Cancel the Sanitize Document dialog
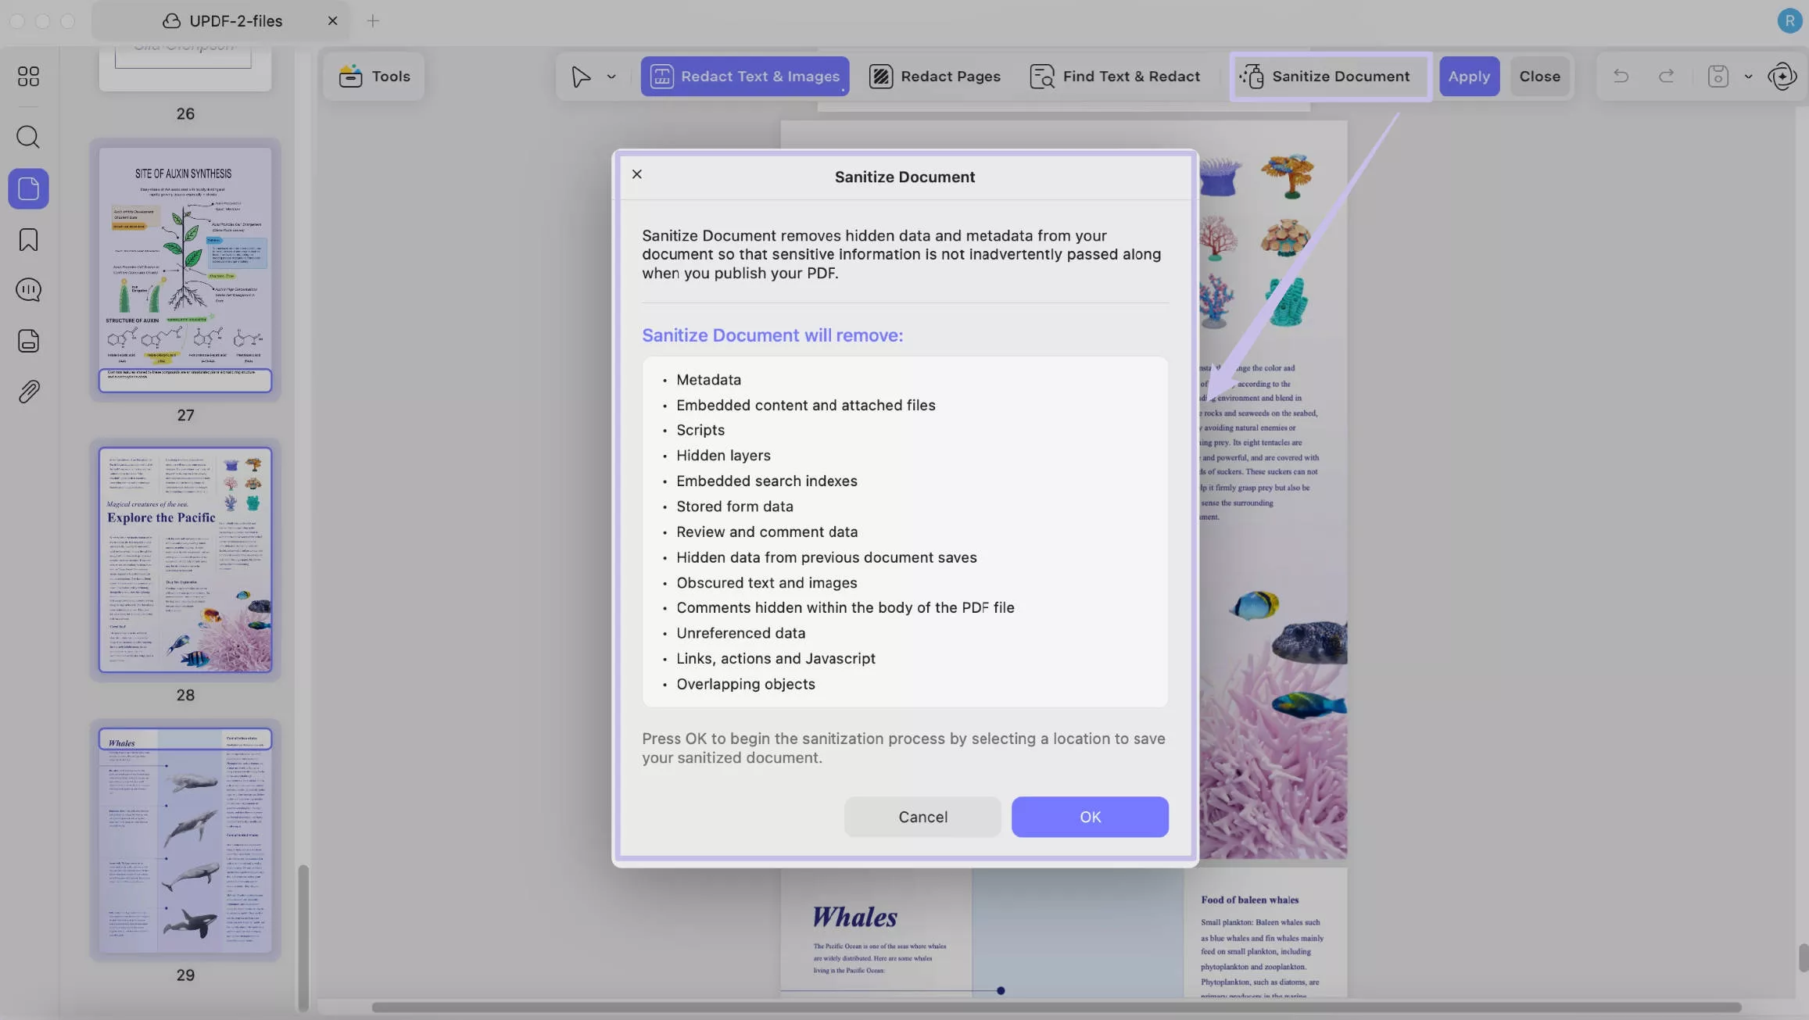 point(922,817)
